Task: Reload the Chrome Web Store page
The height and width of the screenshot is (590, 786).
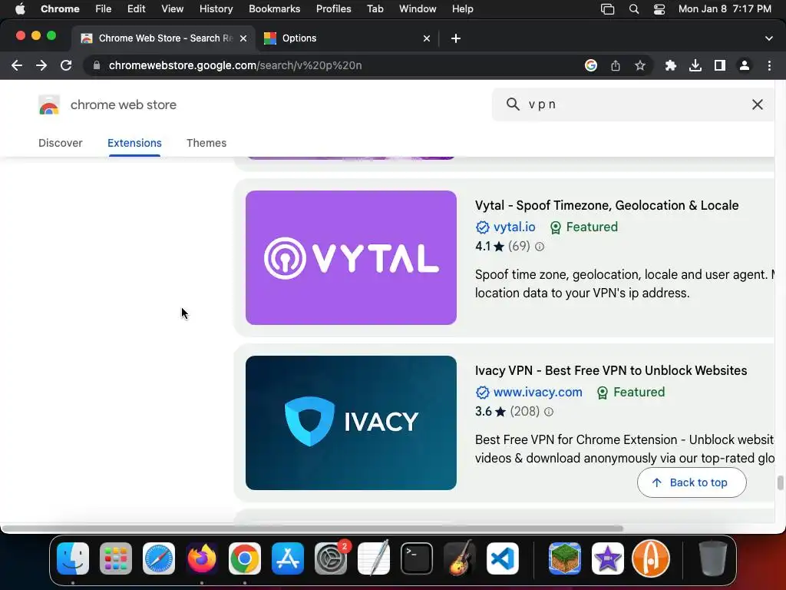Action: click(x=66, y=66)
